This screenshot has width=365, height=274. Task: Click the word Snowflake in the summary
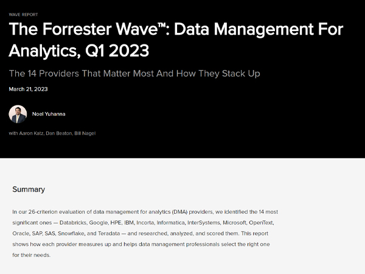71,233
